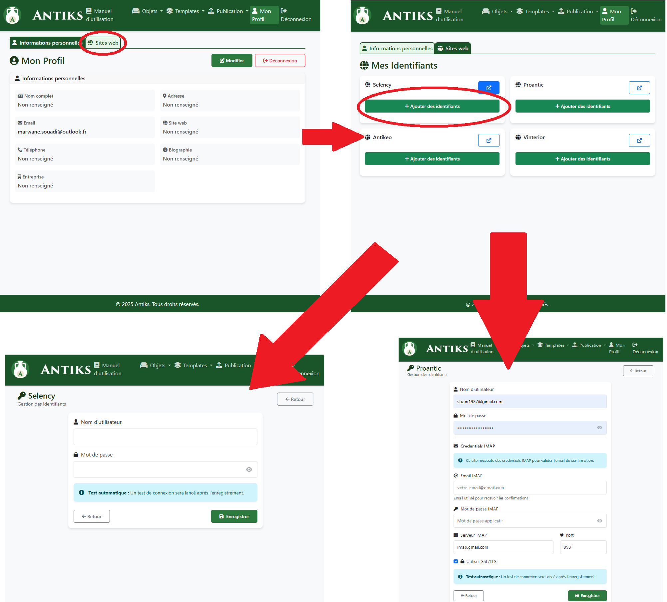Screen dimensions: 667x602
Task: Click Mon Profil user icon, top-right navbar
Action: click(x=605, y=11)
